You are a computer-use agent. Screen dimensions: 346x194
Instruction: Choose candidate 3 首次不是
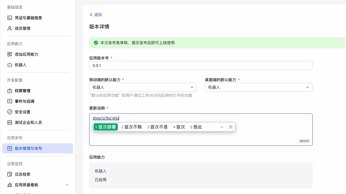158,127
